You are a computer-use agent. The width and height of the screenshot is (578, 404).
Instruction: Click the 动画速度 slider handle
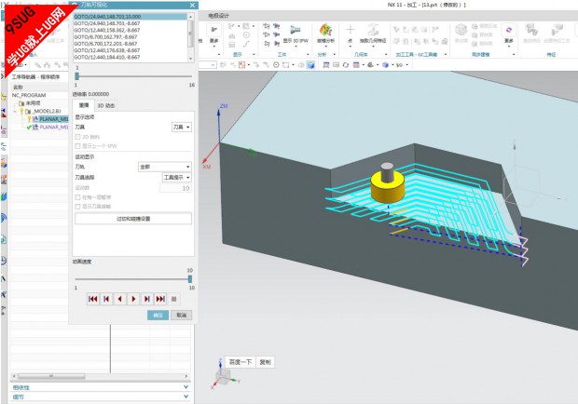tap(190, 279)
